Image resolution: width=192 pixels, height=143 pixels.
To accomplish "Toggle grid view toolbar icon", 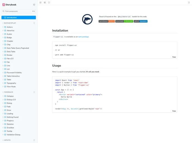I will click(x=45, y=3).
